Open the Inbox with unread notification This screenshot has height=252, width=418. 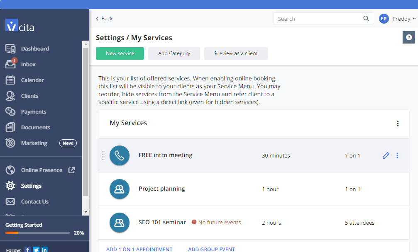click(x=28, y=64)
